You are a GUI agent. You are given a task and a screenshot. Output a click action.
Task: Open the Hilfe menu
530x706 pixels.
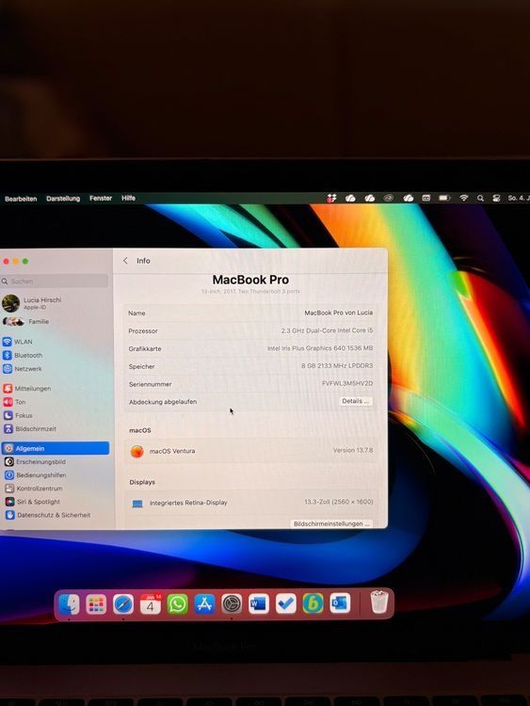pos(128,198)
